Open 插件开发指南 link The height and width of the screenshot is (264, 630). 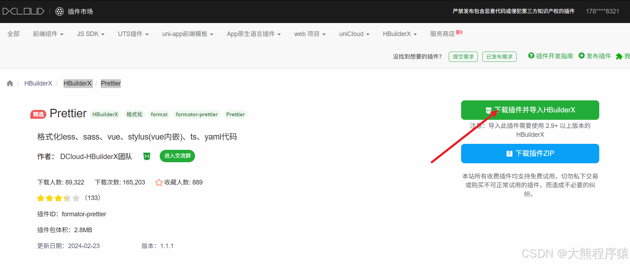[x=554, y=56]
